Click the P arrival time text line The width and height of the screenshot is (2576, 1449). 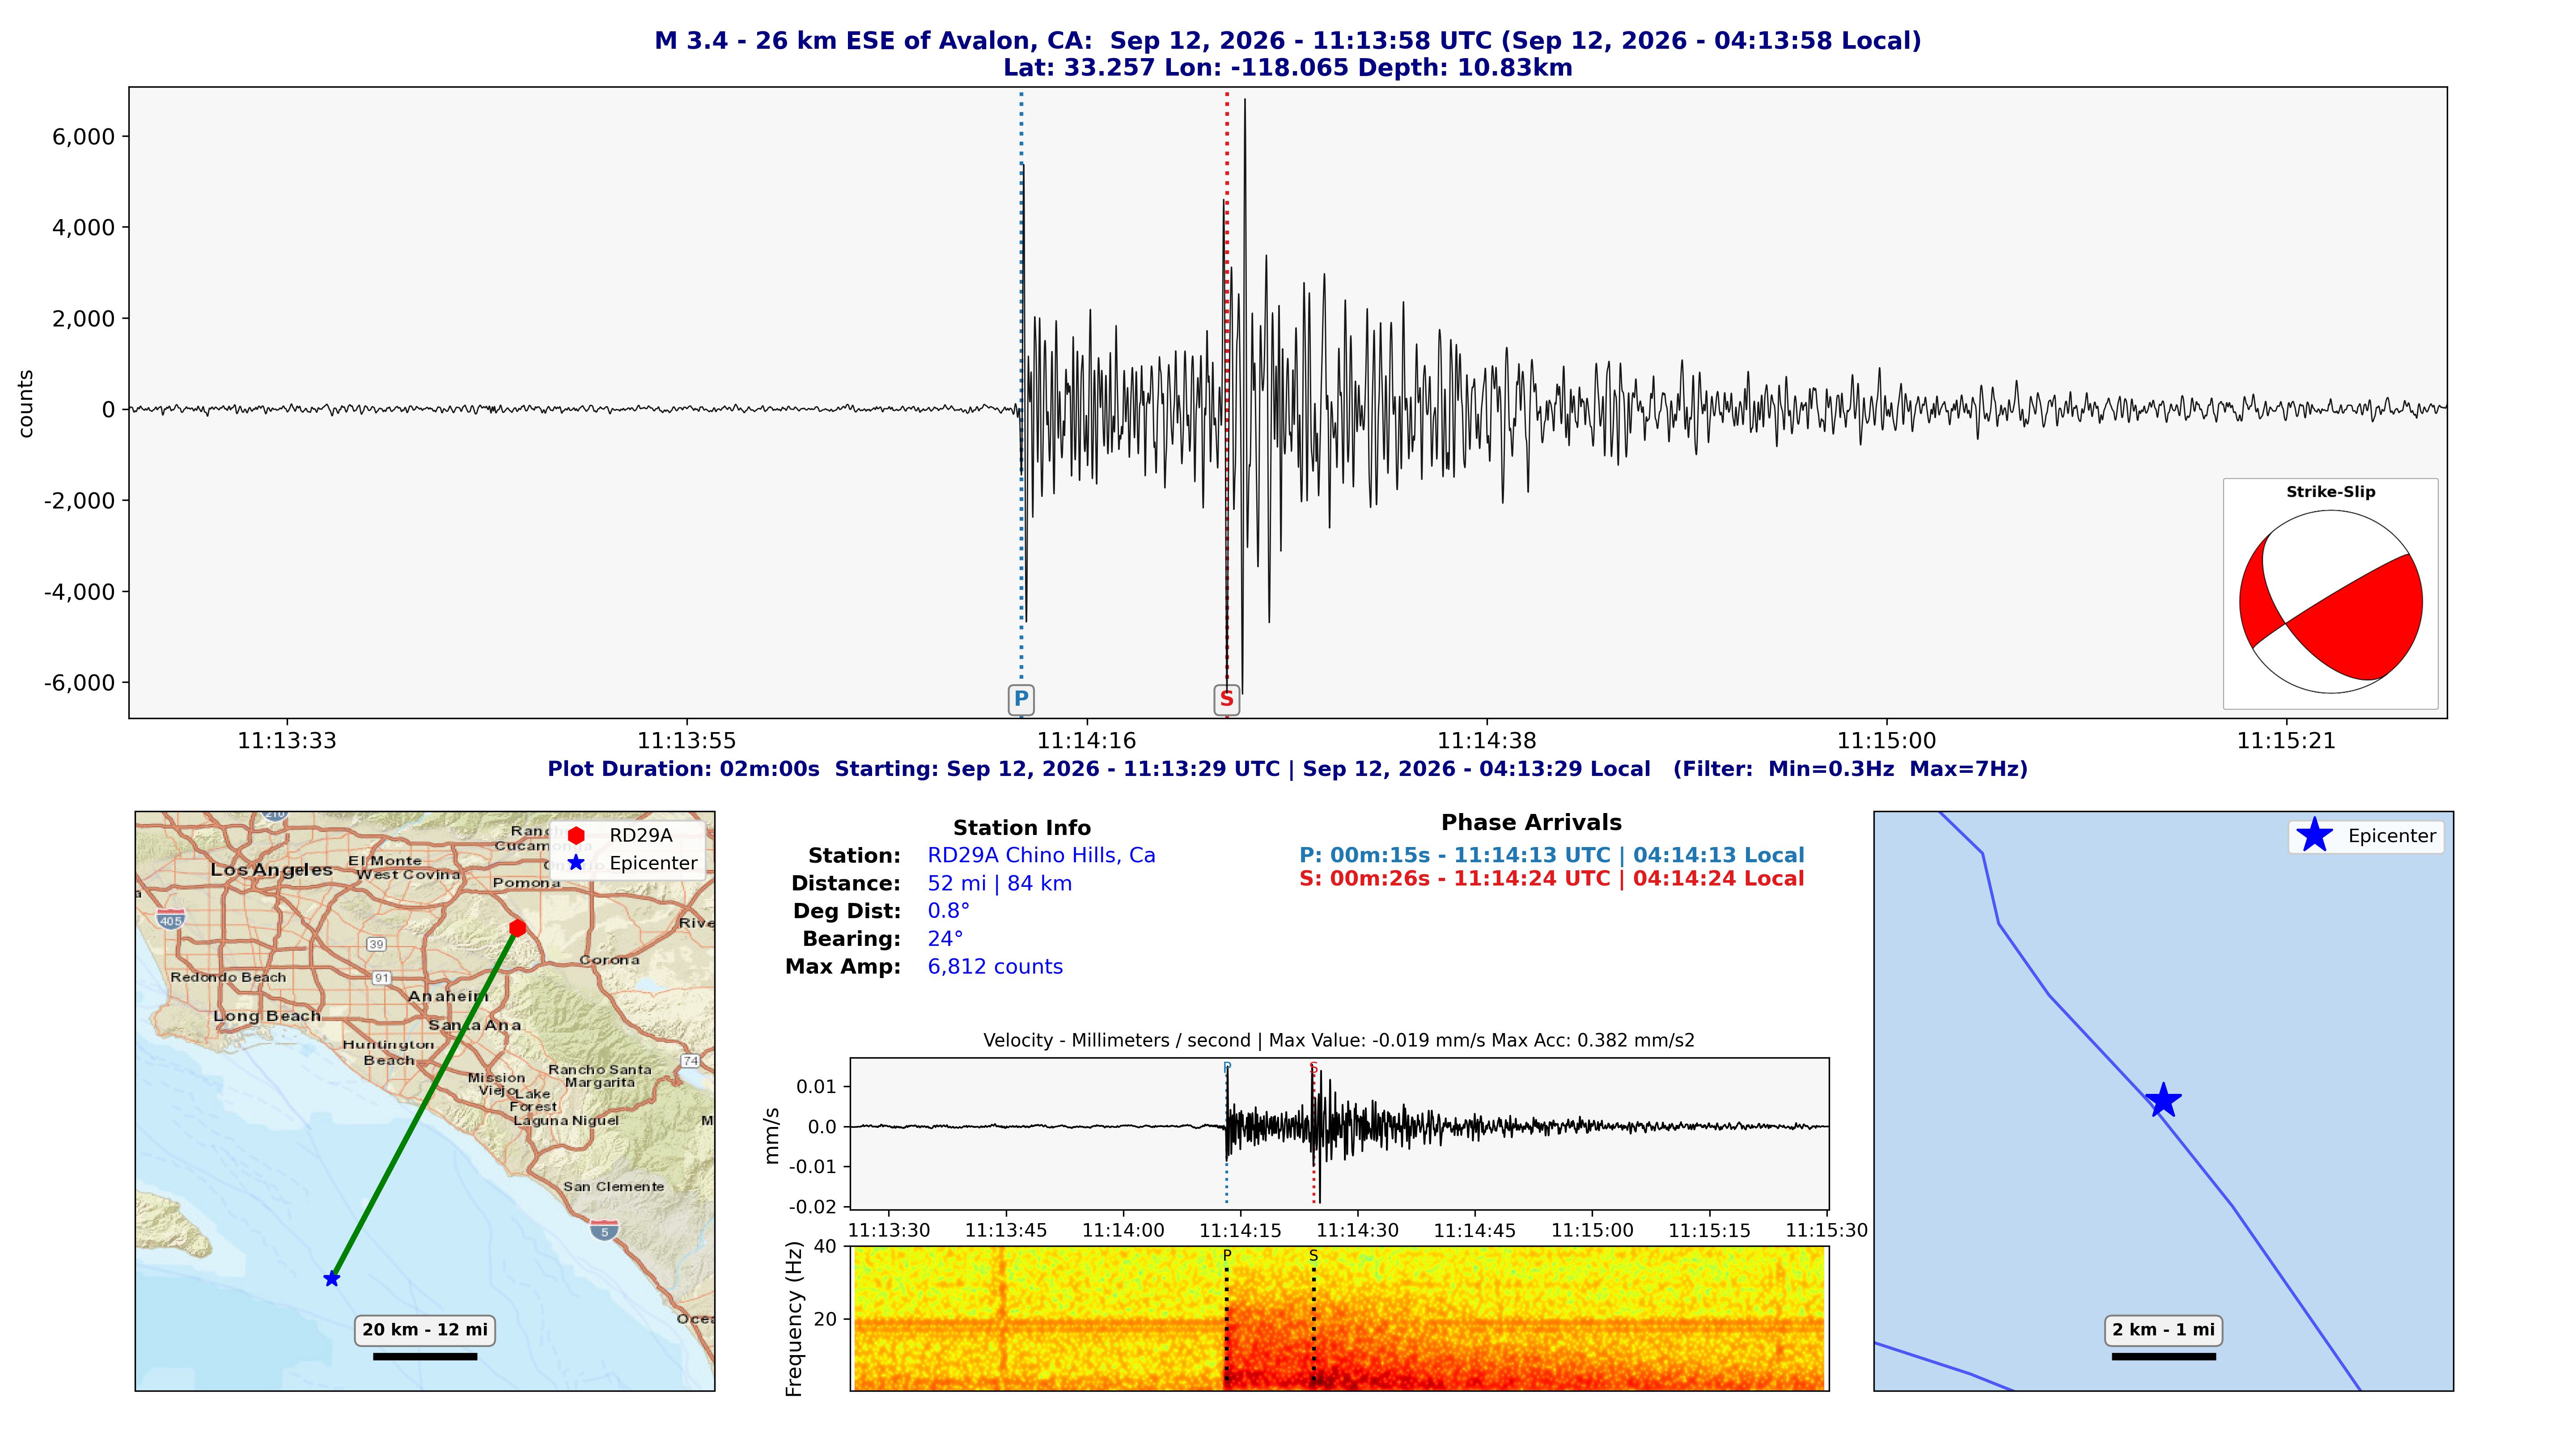[1551, 855]
